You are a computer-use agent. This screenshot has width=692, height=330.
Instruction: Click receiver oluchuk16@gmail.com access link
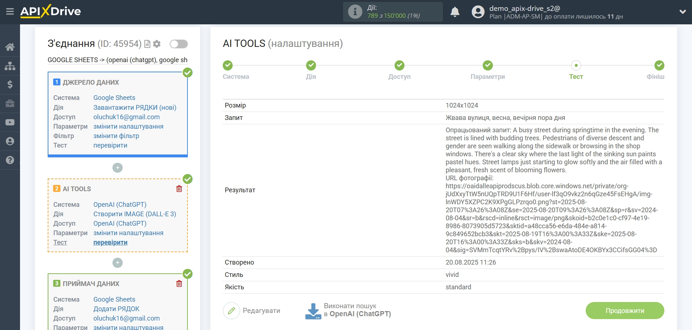pos(126,318)
